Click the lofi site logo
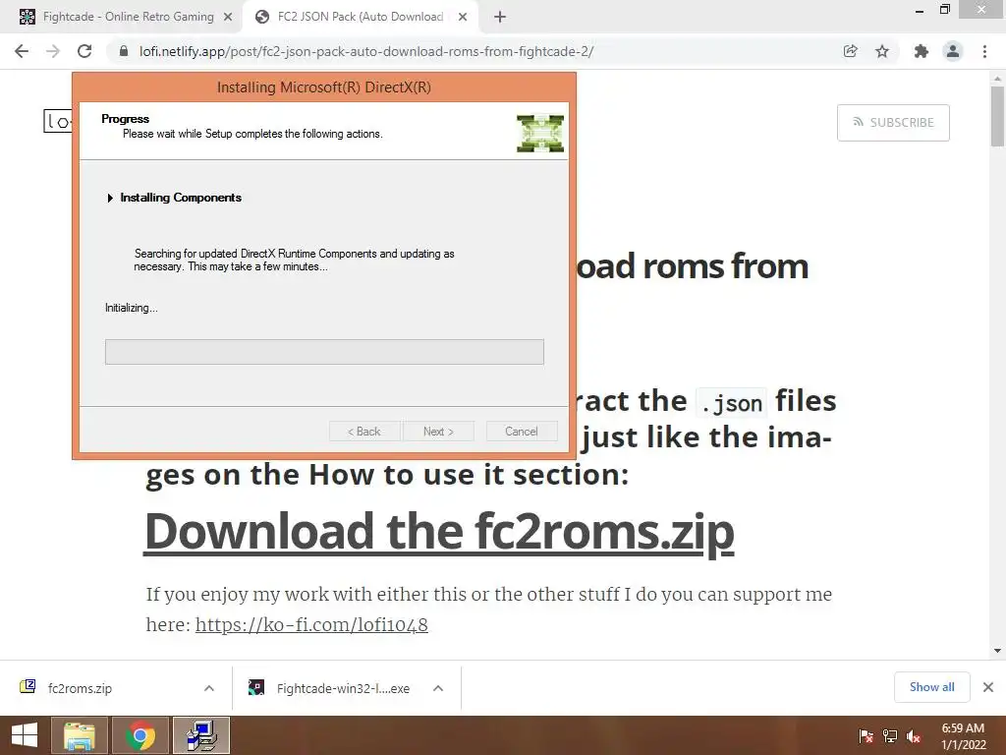 pyautogui.click(x=58, y=121)
